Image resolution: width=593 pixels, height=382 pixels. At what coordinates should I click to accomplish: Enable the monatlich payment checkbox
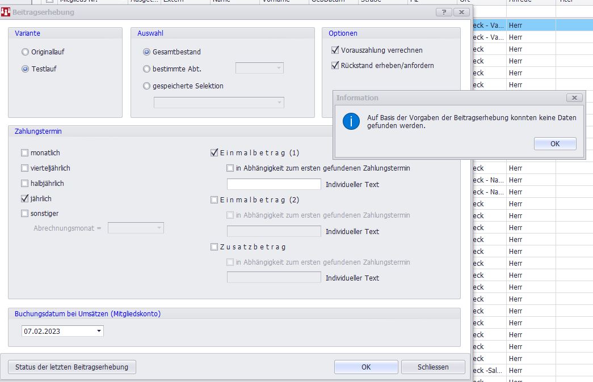coord(25,153)
